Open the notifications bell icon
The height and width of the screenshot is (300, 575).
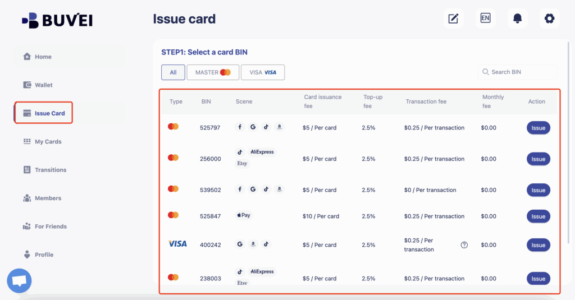(x=517, y=19)
